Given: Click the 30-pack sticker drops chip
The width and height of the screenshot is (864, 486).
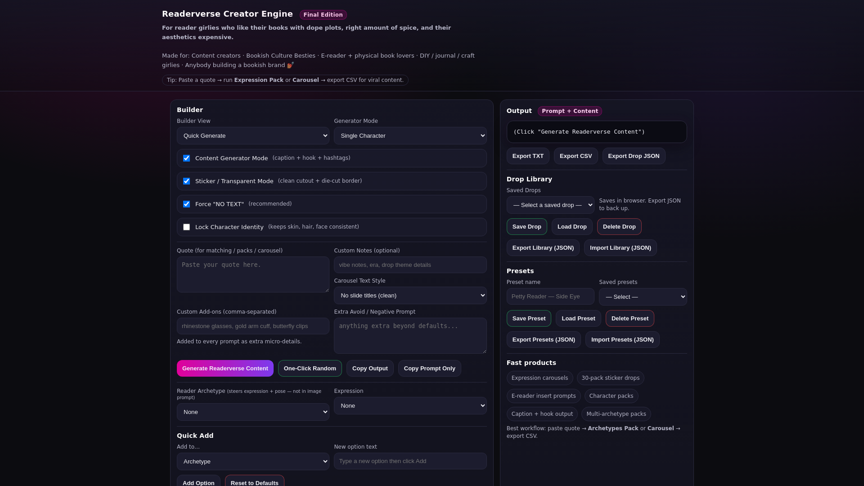Looking at the screenshot, I should tap(610, 378).
